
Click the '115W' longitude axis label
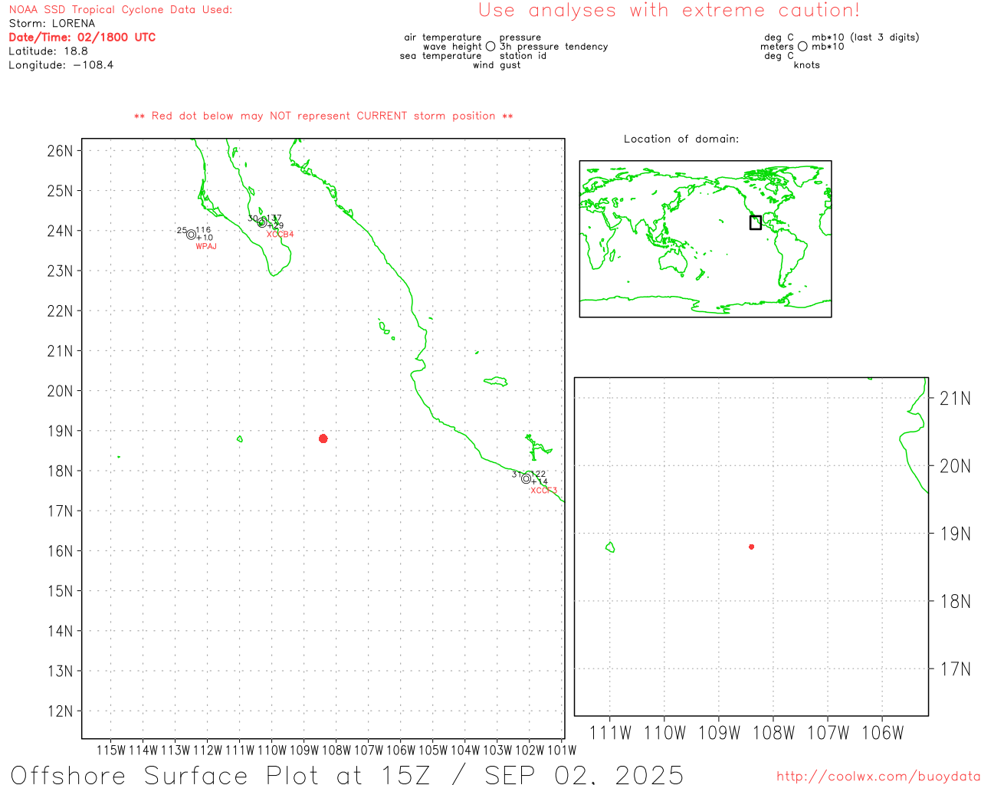coord(111,750)
